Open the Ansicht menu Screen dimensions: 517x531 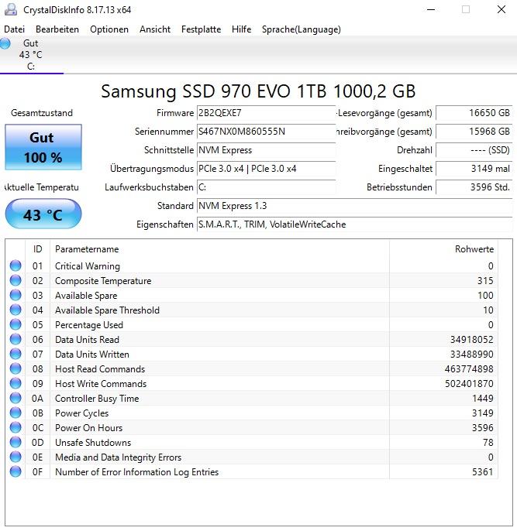[x=155, y=29]
